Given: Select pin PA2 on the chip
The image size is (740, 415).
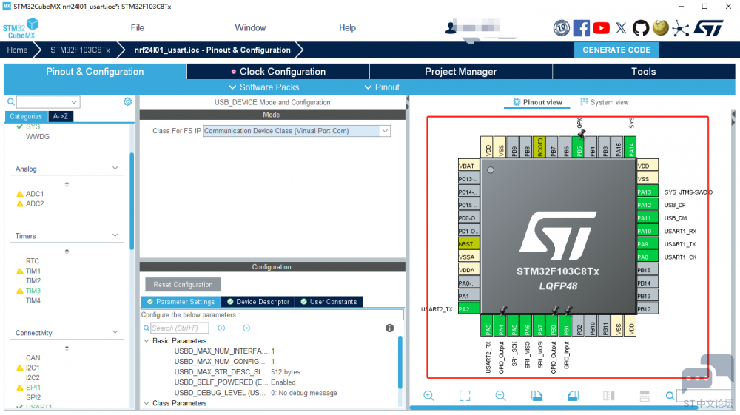Looking at the screenshot, I should (468, 309).
